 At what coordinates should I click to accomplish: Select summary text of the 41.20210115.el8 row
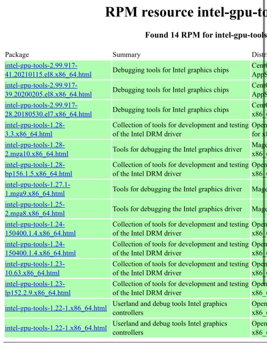point(171,70)
